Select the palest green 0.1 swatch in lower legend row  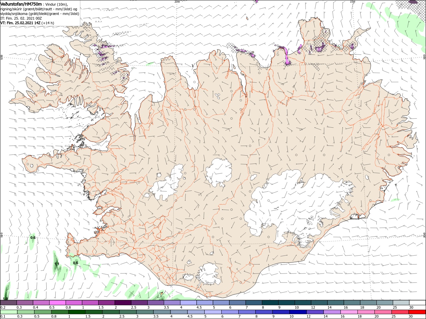tap(9, 312)
